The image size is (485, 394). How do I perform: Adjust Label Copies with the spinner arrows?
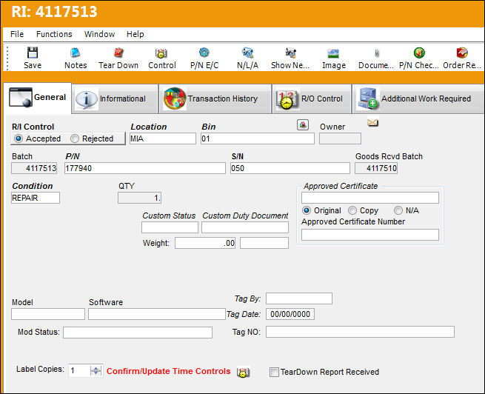tap(96, 370)
